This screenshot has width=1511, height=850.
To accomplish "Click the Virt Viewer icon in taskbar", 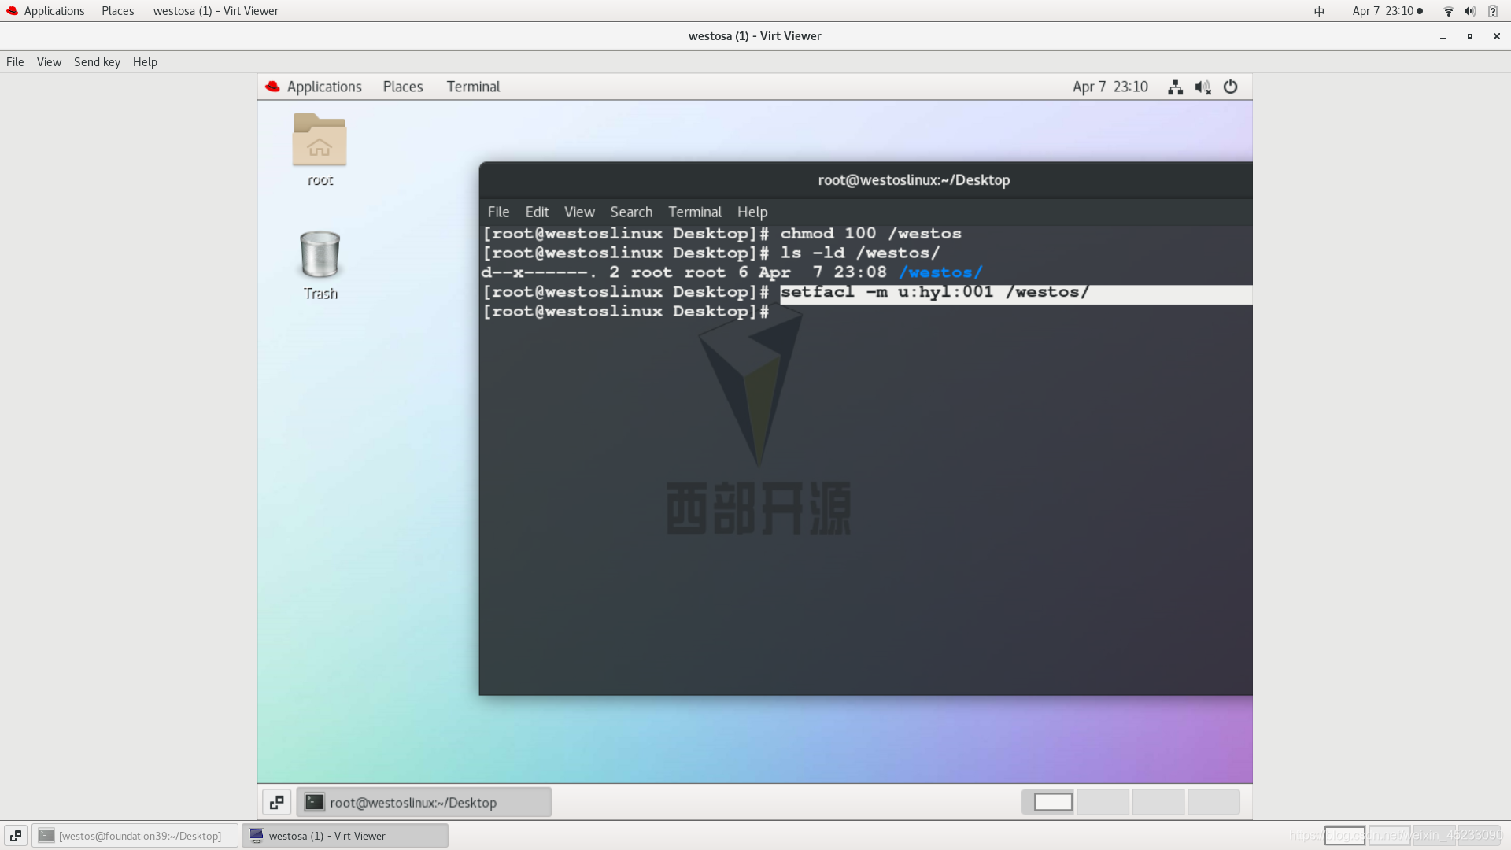I will coord(258,836).
